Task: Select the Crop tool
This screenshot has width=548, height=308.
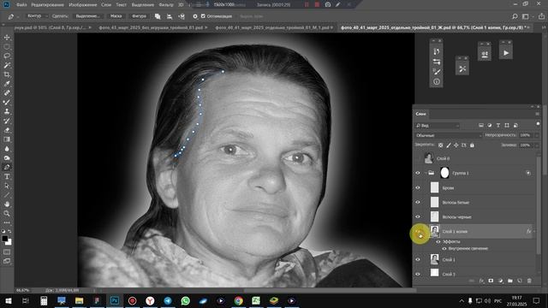Action: click(x=7, y=74)
